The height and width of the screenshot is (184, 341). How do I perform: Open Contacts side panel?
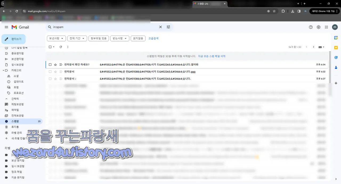pyautogui.click(x=336, y=67)
